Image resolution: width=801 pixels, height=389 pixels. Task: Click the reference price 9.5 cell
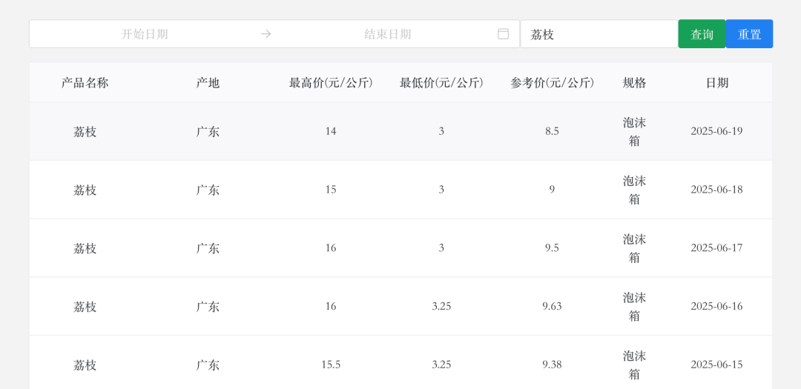click(x=552, y=248)
